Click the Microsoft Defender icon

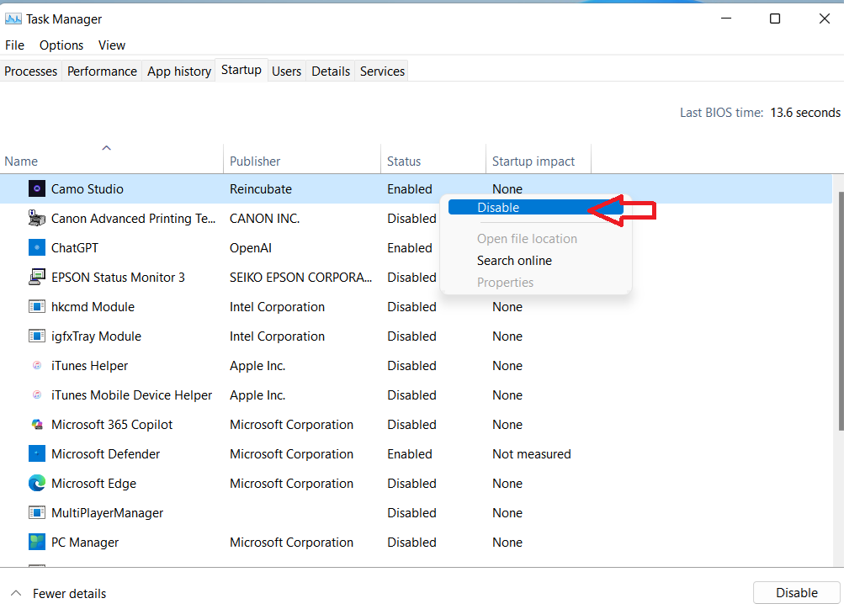click(x=36, y=453)
